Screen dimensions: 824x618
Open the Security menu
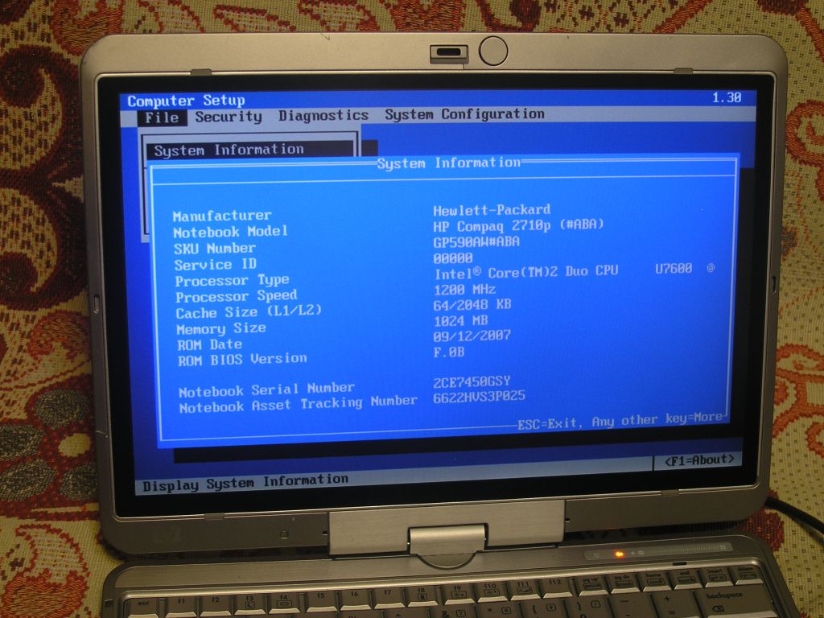[x=229, y=117]
